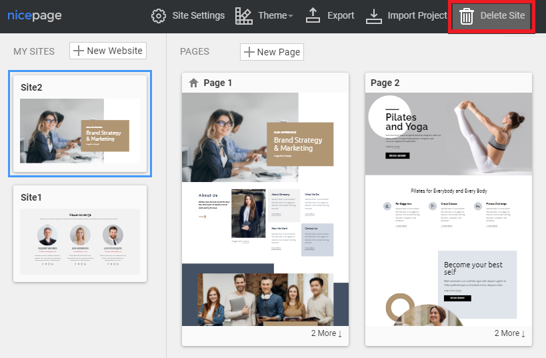This screenshot has height=358, width=546.
Task: Click the Site2 title text
Action: tap(31, 87)
